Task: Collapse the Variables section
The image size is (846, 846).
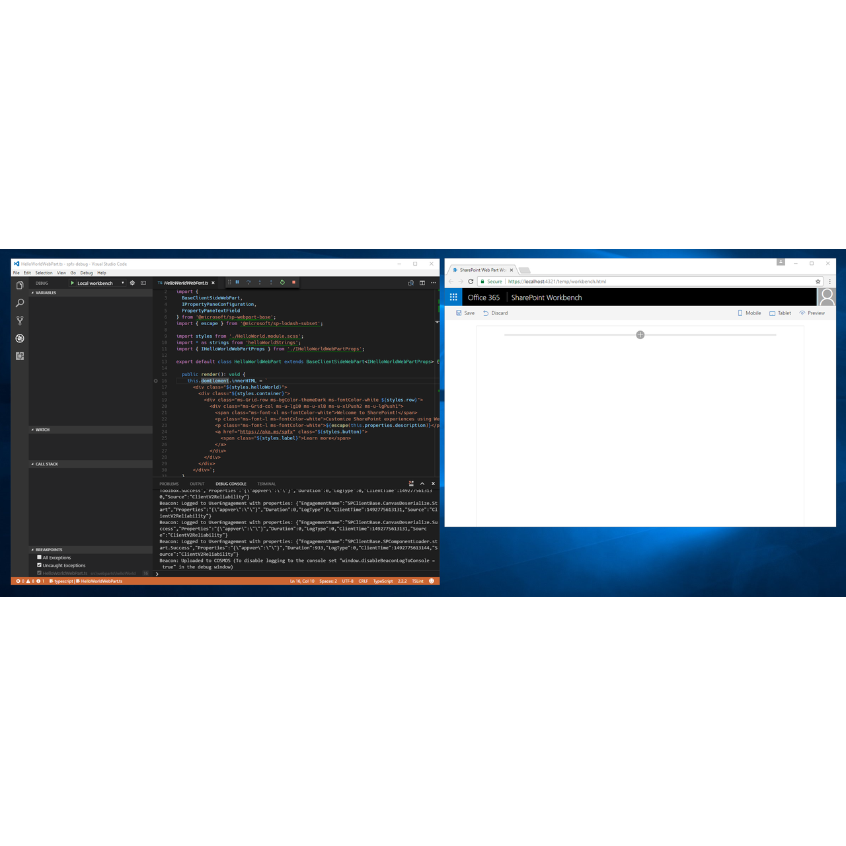Action: [91, 293]
